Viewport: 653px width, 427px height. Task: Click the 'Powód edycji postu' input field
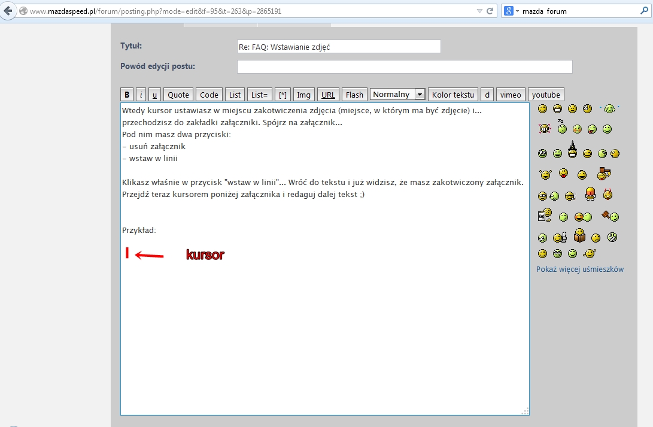pos(405,66)
